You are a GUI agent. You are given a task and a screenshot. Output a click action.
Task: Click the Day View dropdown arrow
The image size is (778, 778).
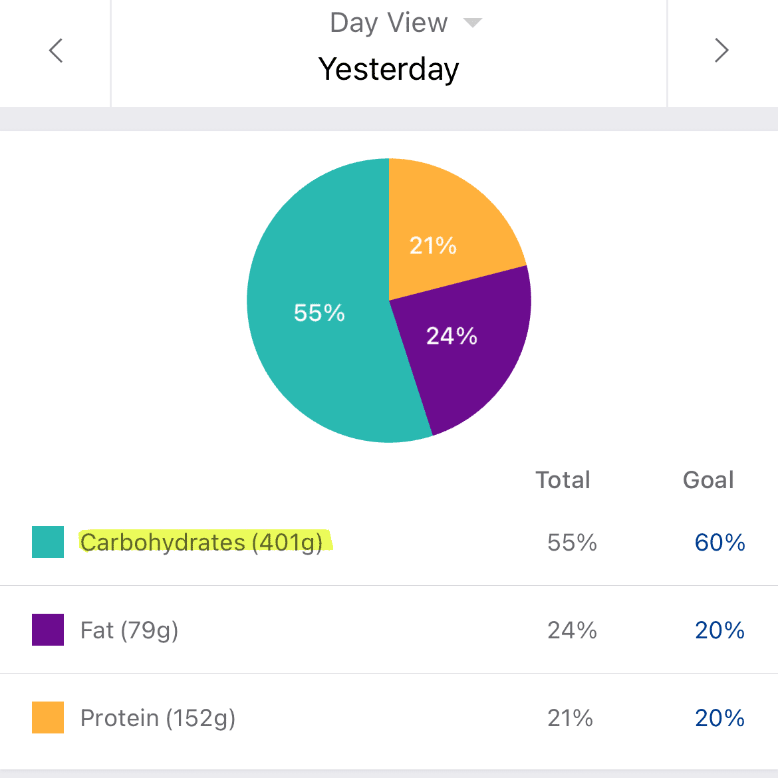(x=472, y=22)
